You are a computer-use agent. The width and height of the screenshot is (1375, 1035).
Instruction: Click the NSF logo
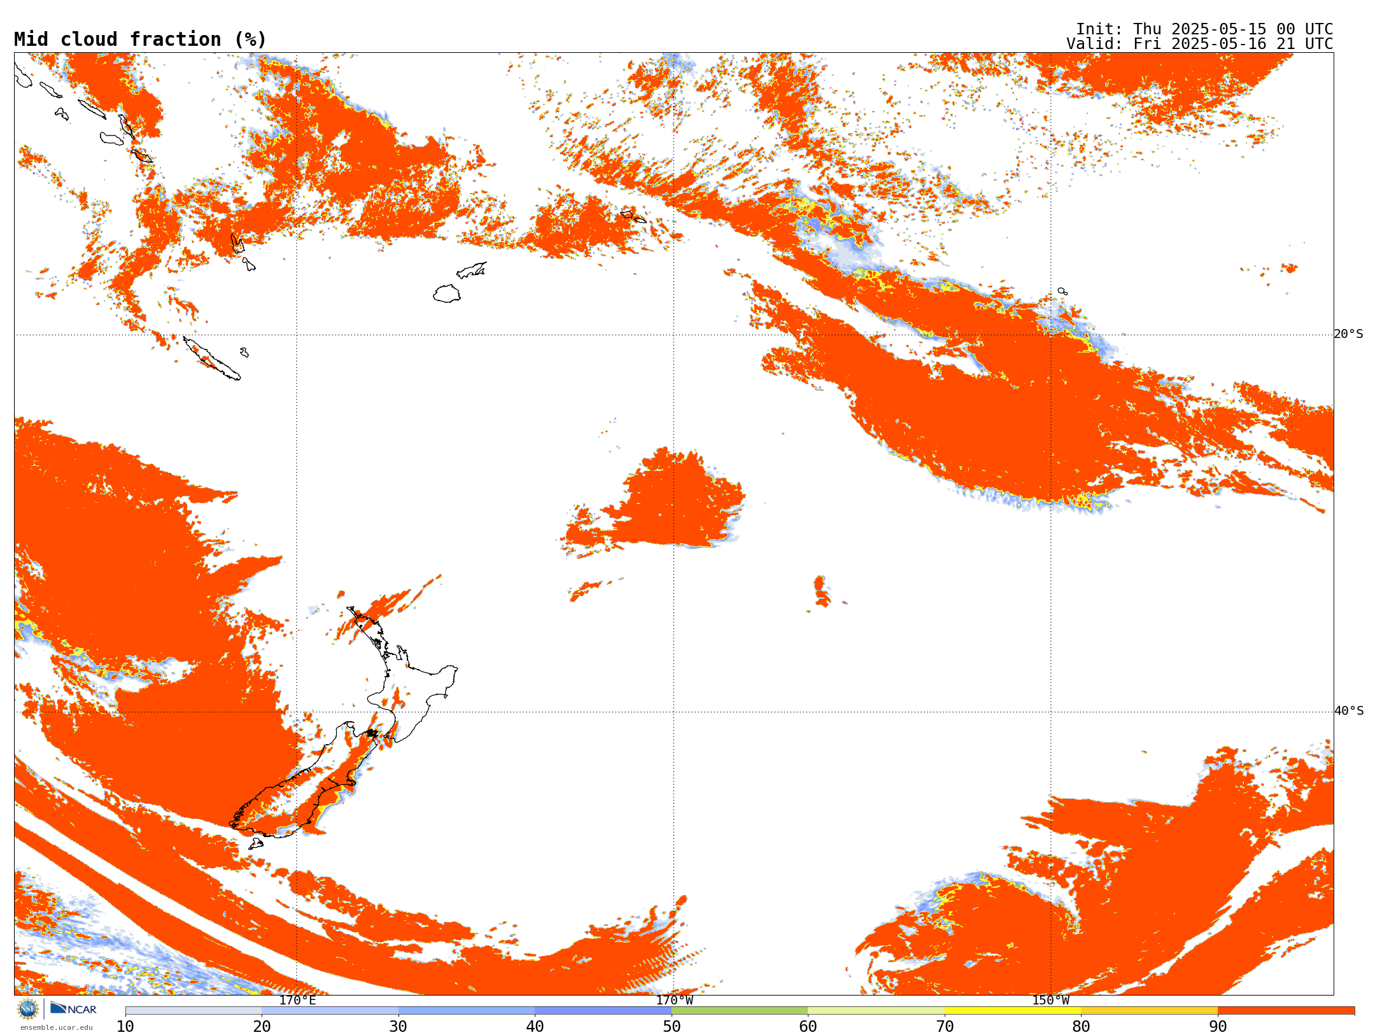(x=28, y=1009)
